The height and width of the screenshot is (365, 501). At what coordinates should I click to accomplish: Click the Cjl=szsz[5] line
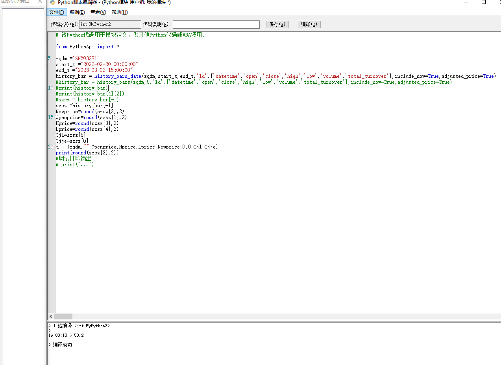[70, 135]
